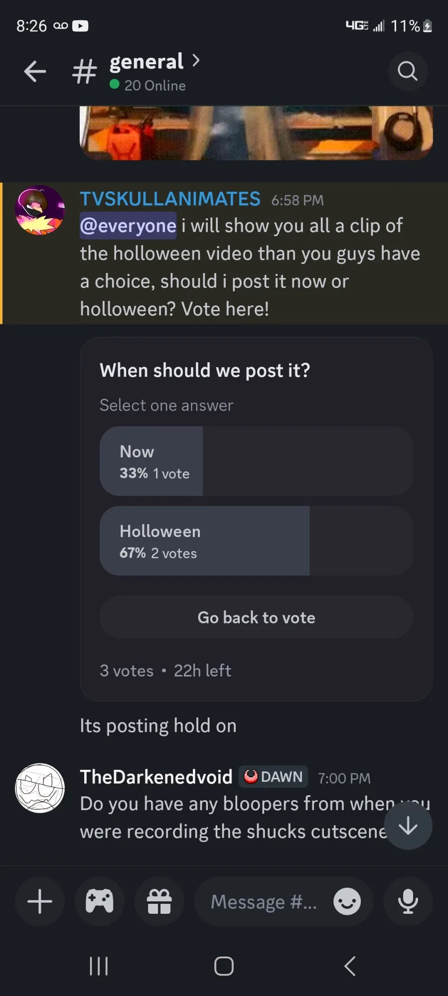This screenshot has width=448, height=996.
Task: Tap the microphone voice message icon
Action: (x=408, y=902)
